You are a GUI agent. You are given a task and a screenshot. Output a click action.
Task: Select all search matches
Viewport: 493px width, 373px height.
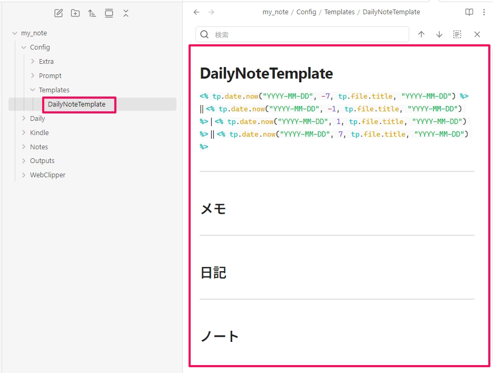pos(457,34)
